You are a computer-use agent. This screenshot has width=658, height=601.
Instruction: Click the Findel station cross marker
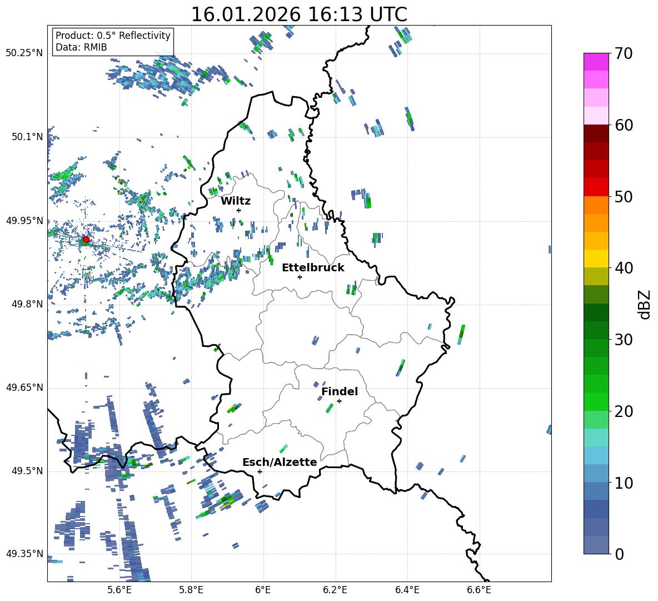coord(339,401)
